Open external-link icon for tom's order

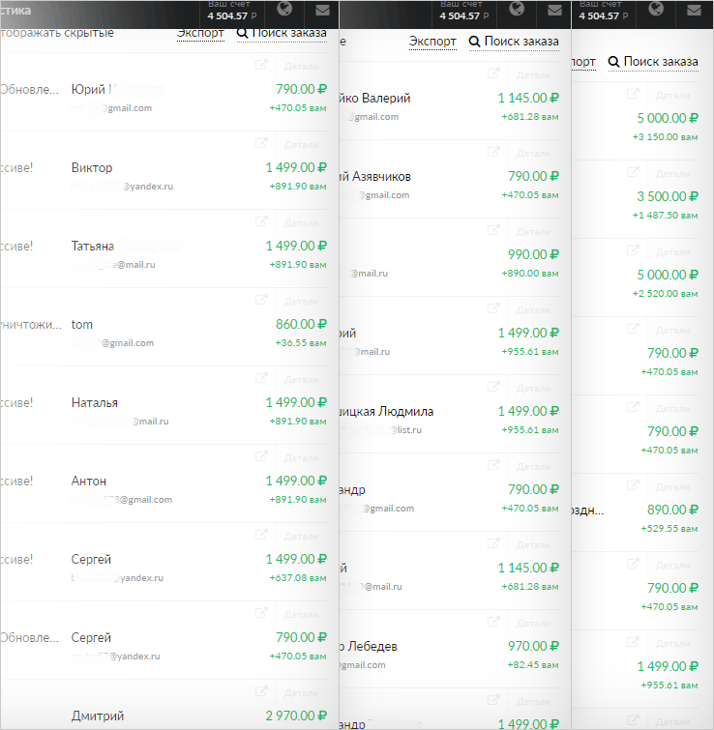pos(261,300)
